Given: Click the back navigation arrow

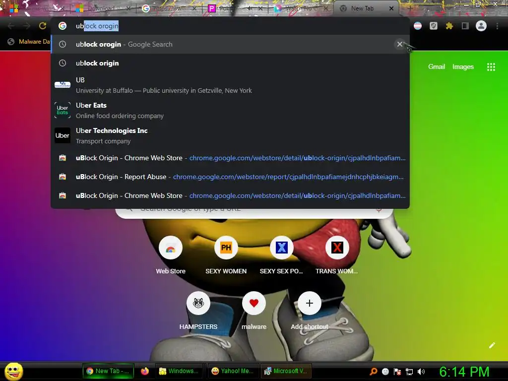Looking at the screenshot, I should [11, 26].
